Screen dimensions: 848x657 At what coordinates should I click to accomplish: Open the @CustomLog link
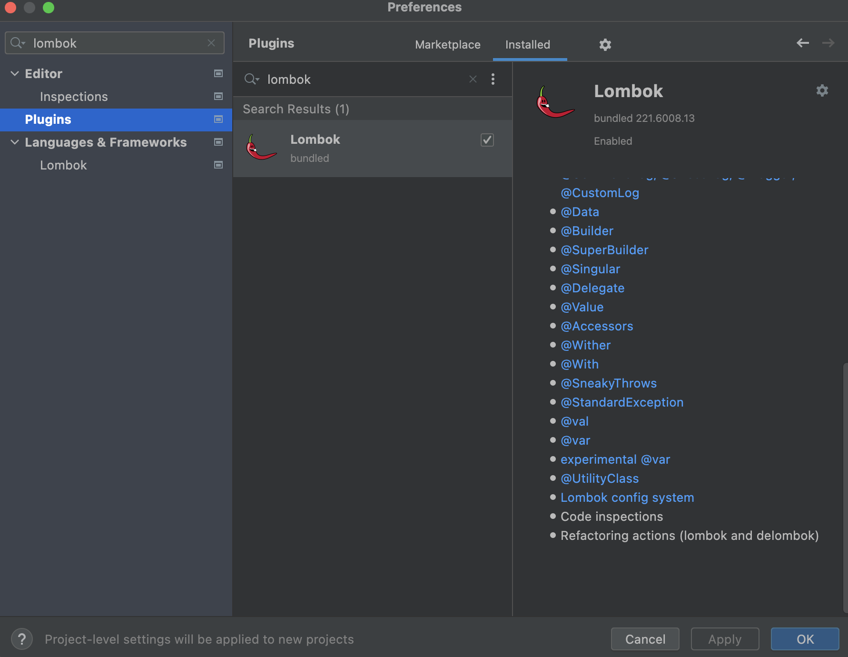[600, 193]
